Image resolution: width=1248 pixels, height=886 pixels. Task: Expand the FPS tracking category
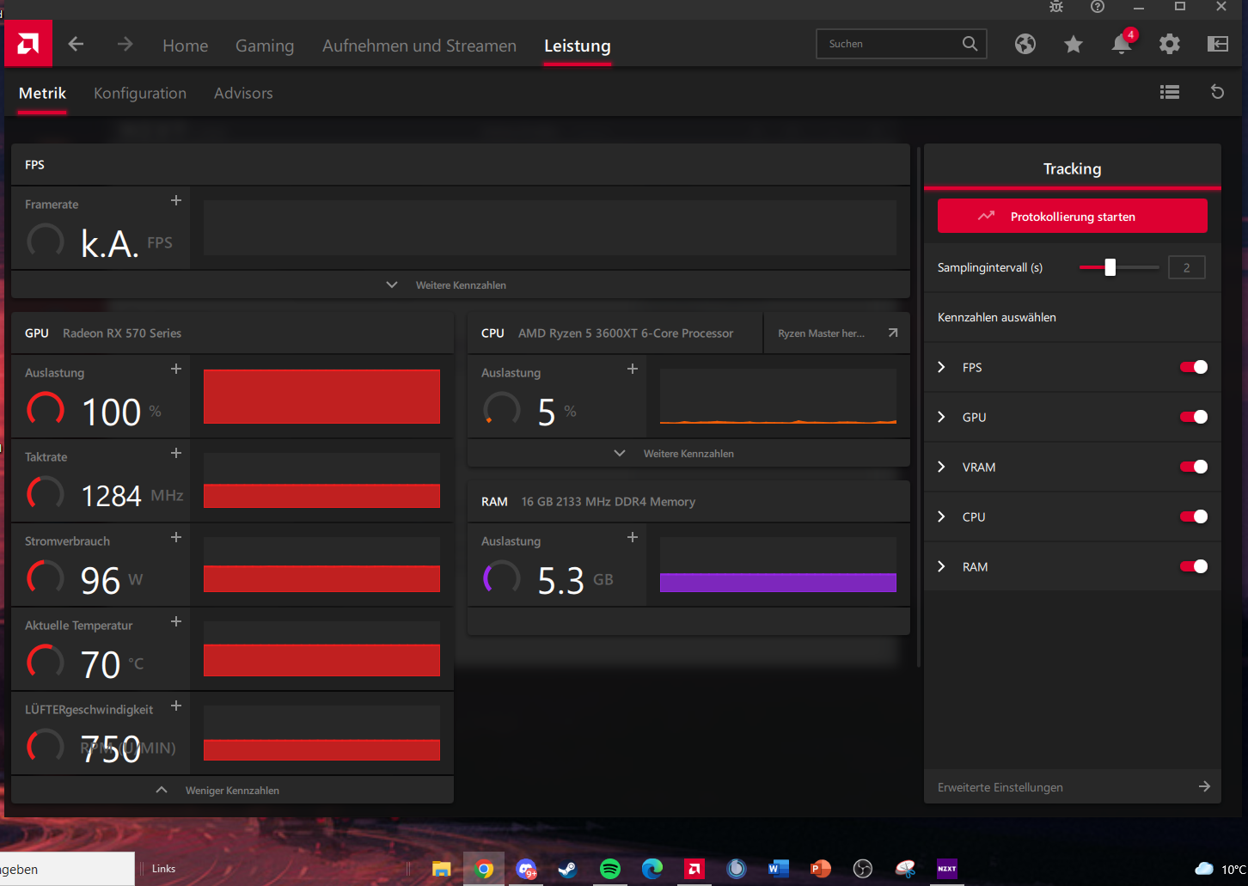(x=941, y=367)
